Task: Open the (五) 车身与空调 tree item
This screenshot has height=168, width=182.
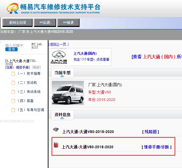Action: [31, 110]
